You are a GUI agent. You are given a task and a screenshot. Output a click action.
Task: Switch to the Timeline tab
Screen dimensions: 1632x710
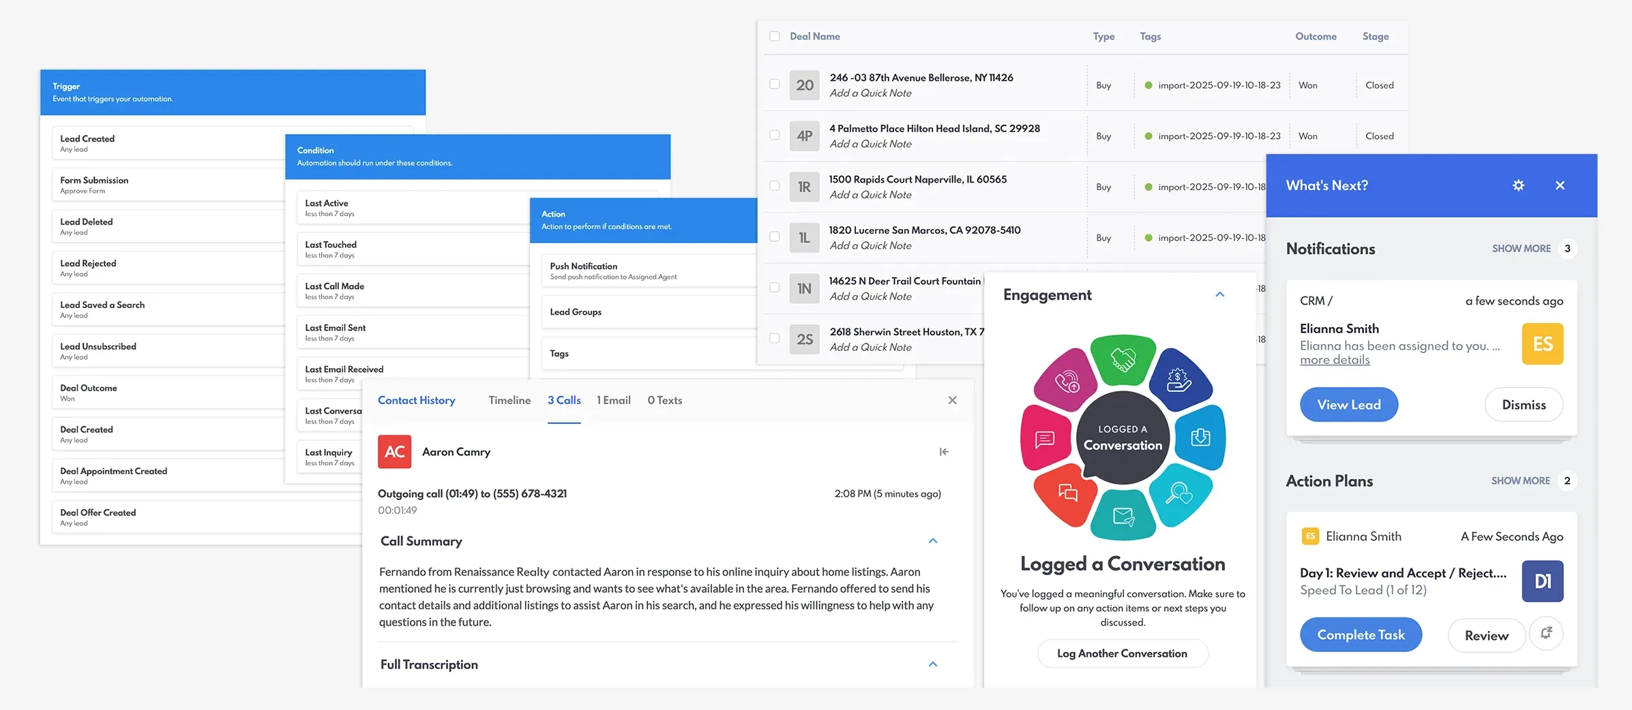pos(509,401)
